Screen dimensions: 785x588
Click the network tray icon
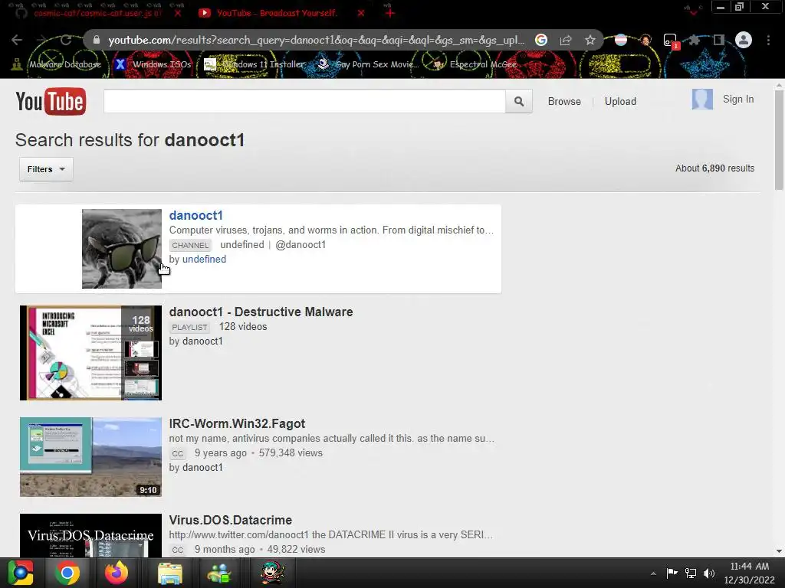tap(691, 573)
